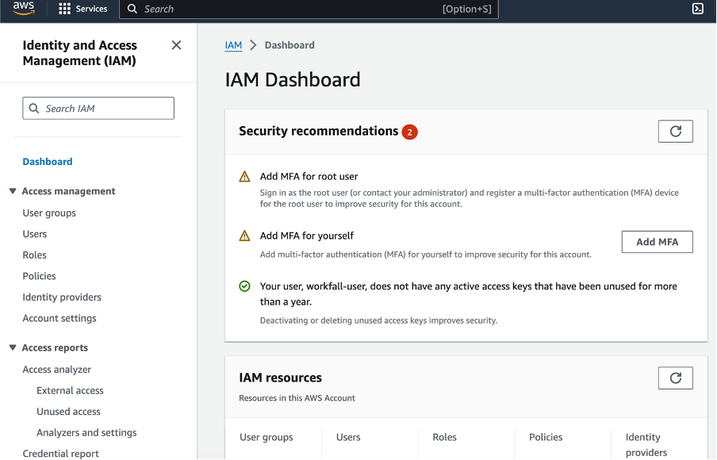Collapse the Access reports section
Image resolution: width=717 pixels, height=460 pixels.
point(13,348)
